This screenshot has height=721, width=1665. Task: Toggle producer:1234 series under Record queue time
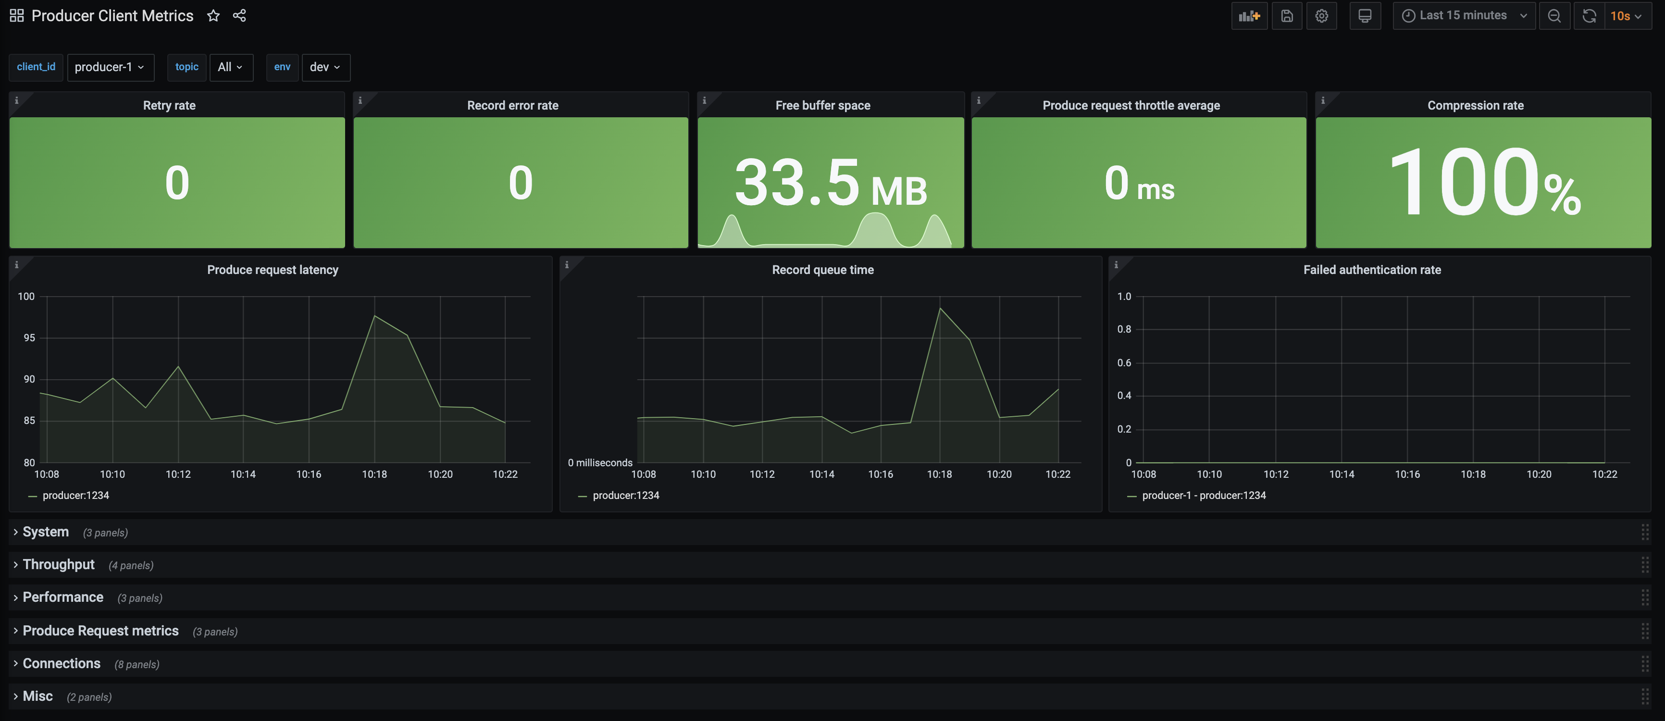pos(626,495)
